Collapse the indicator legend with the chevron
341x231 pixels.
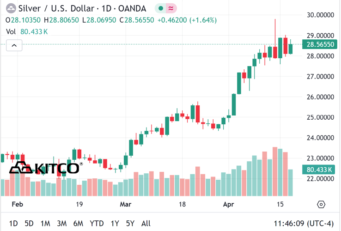click(x=14, y=45)
